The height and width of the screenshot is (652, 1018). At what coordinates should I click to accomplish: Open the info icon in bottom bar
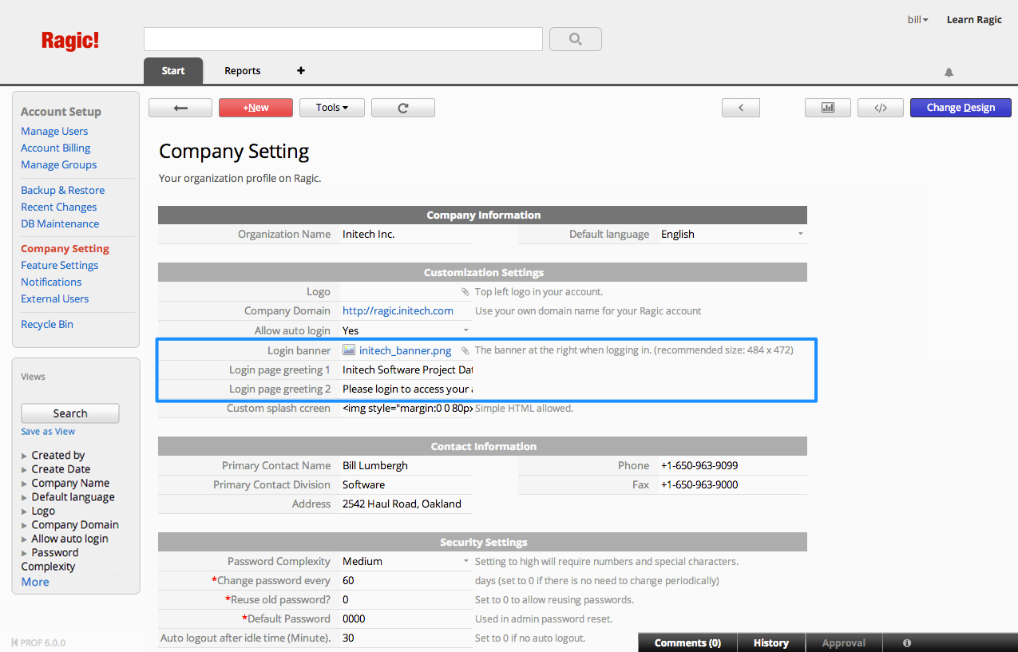pyautogui.click(x=907, y=643)
